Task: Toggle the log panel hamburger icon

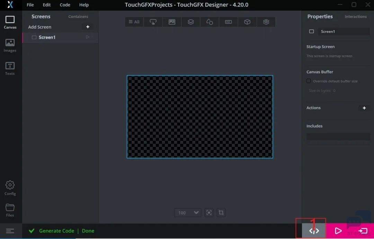Action: click(x=10, y=231)
